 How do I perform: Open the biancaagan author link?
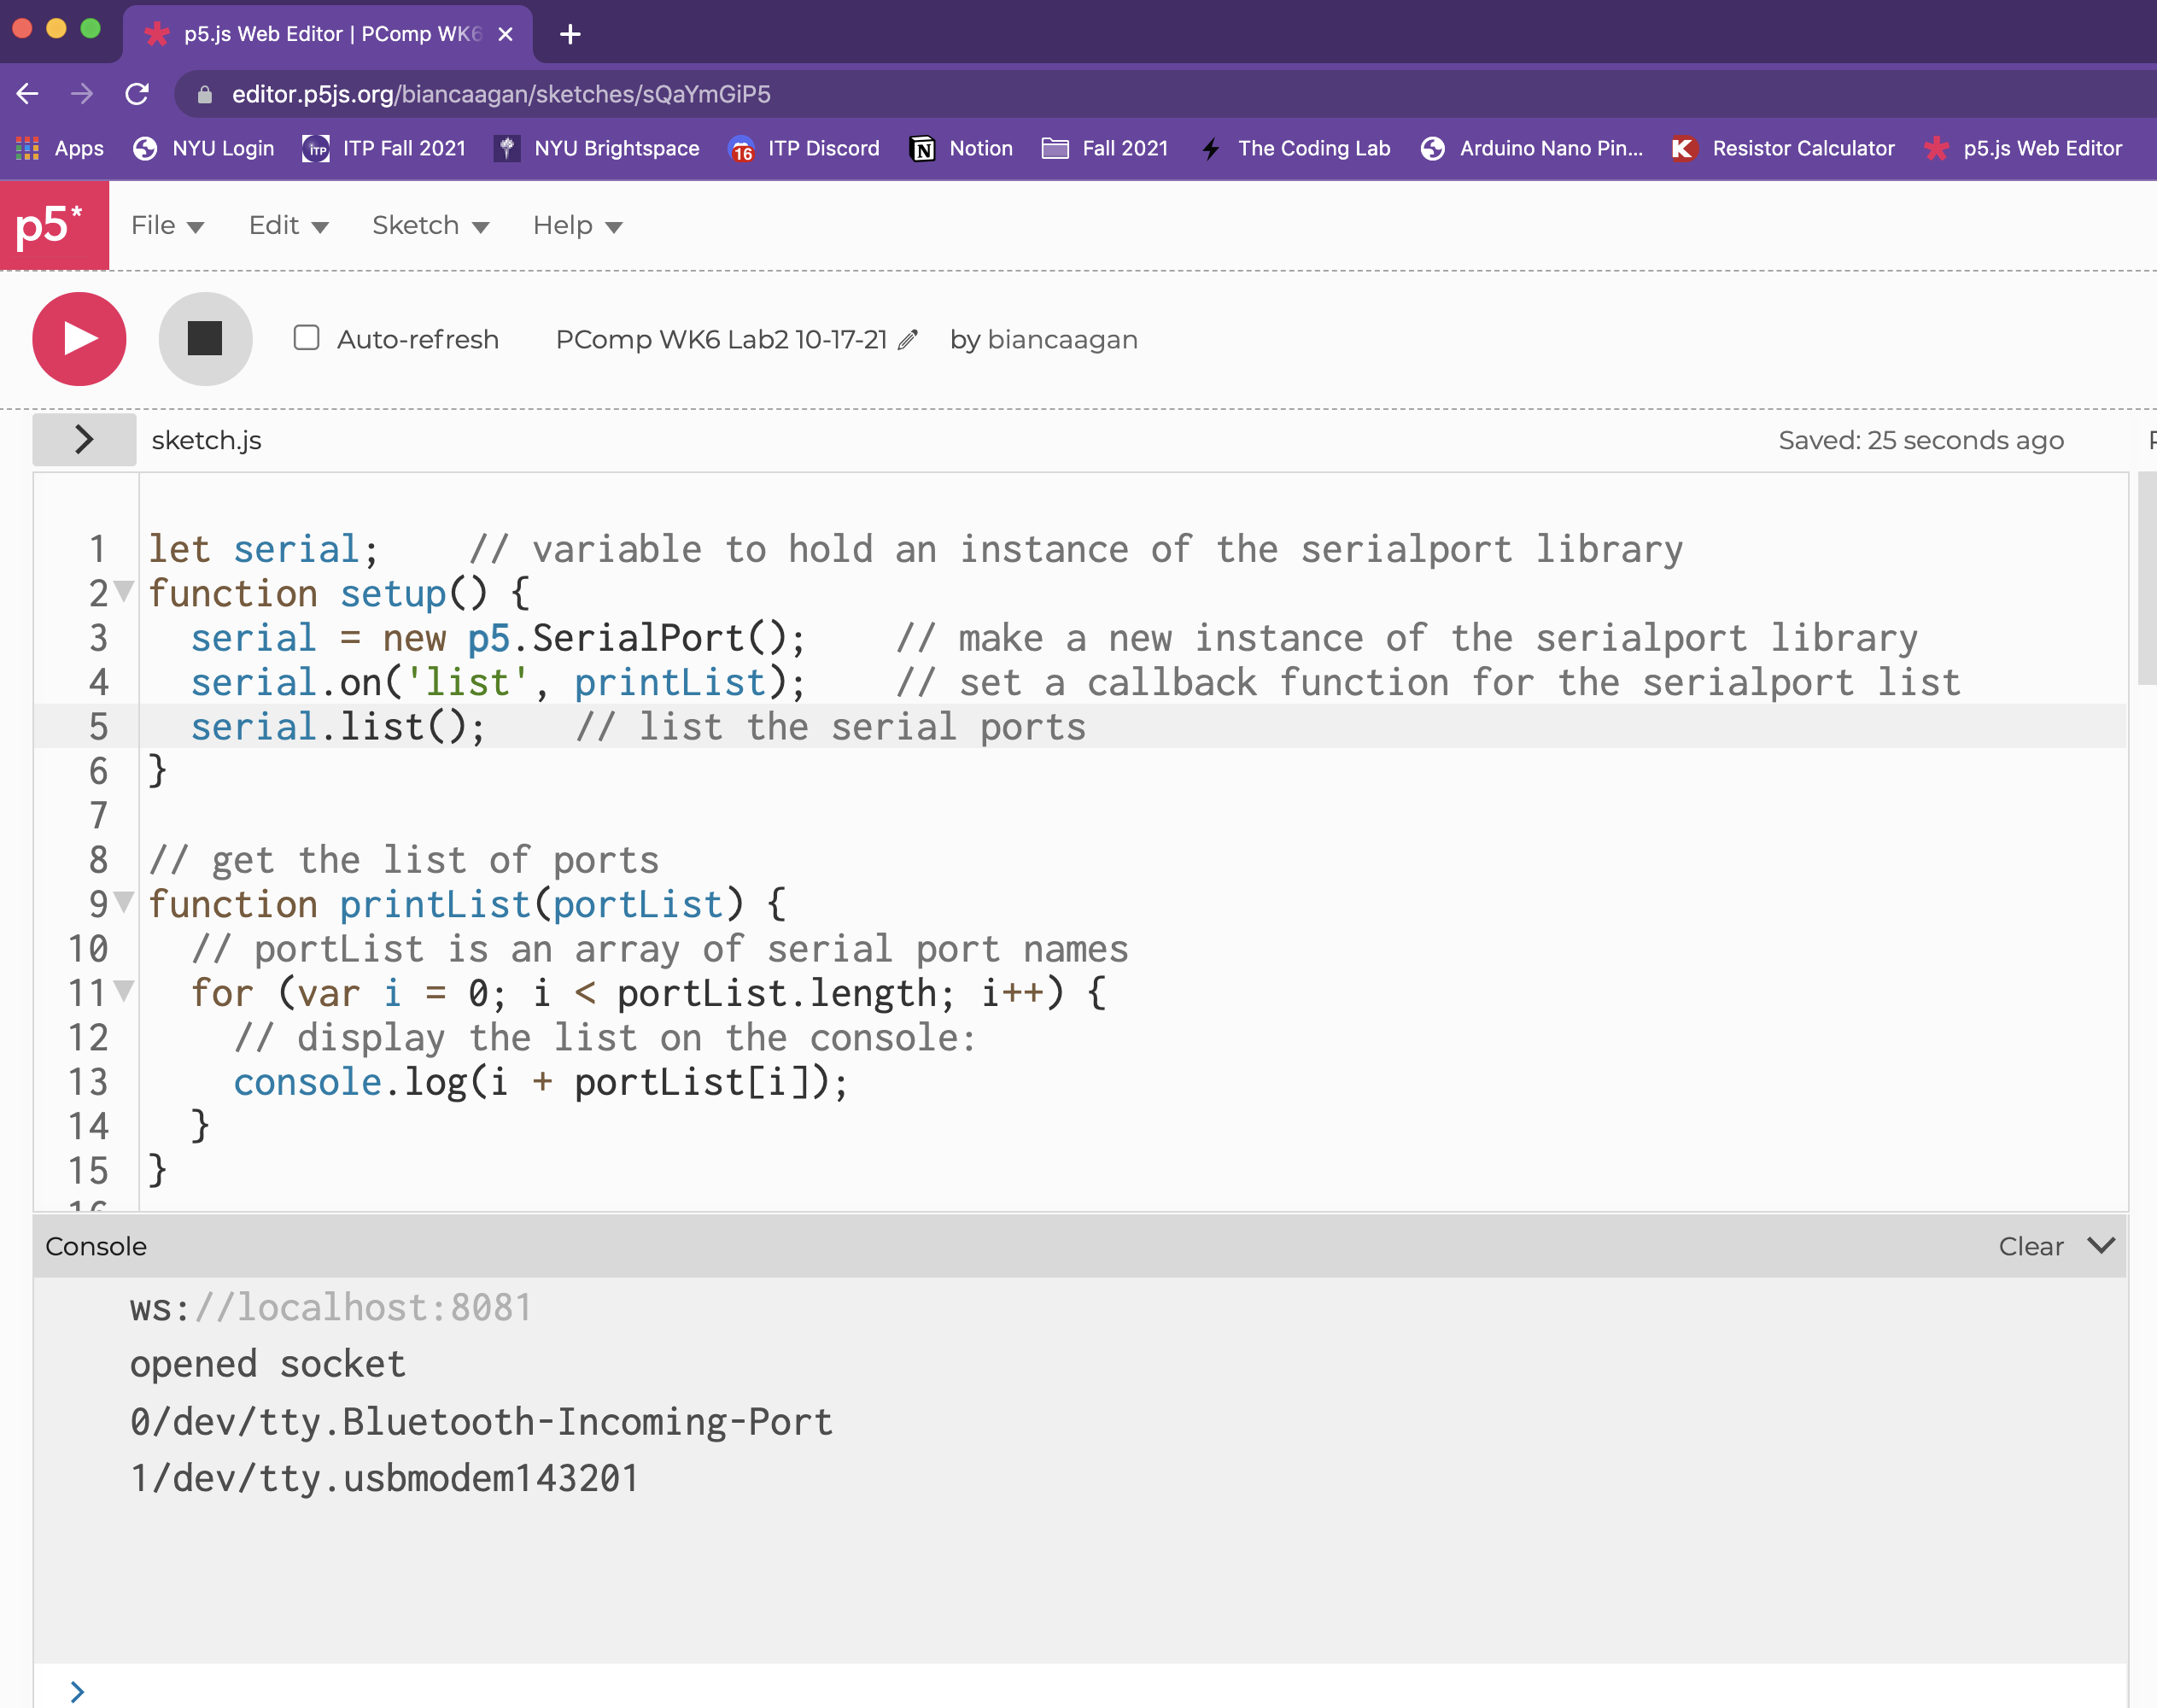[x=1062, y=340]
